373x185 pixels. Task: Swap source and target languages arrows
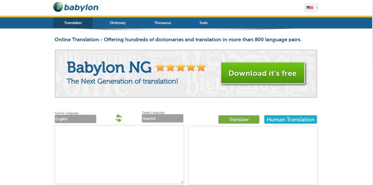(119, 118)
